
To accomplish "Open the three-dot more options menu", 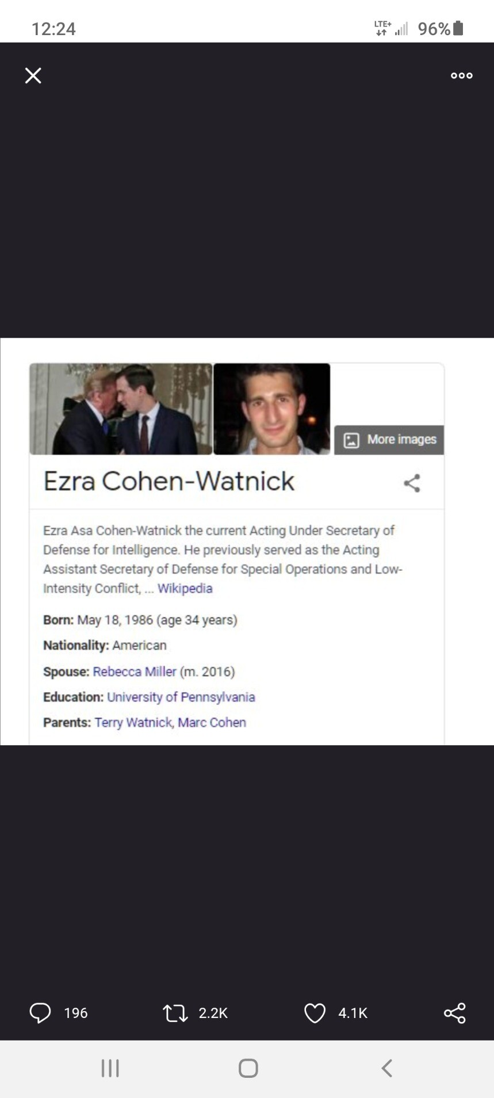I will (x=461, y=75).
